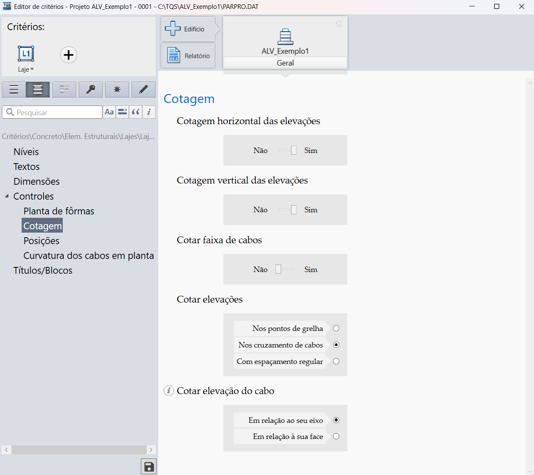
Task: Add a new criteria with plus icon
Action: coord(68,55)
